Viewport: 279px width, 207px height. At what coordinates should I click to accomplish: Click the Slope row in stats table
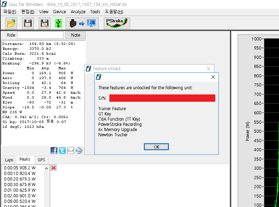point(38,107)
